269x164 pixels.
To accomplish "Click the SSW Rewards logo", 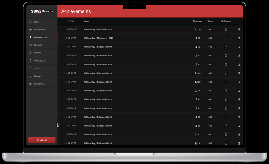I will [x=42, y=11].
